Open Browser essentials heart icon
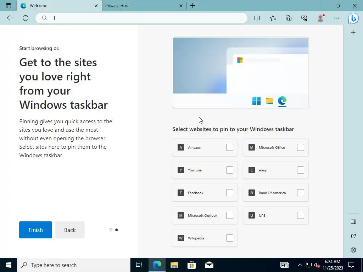Screen dimensions: 363x272 305,18
